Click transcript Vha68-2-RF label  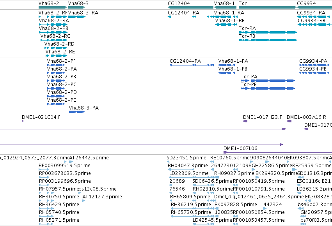pos(53,13)
